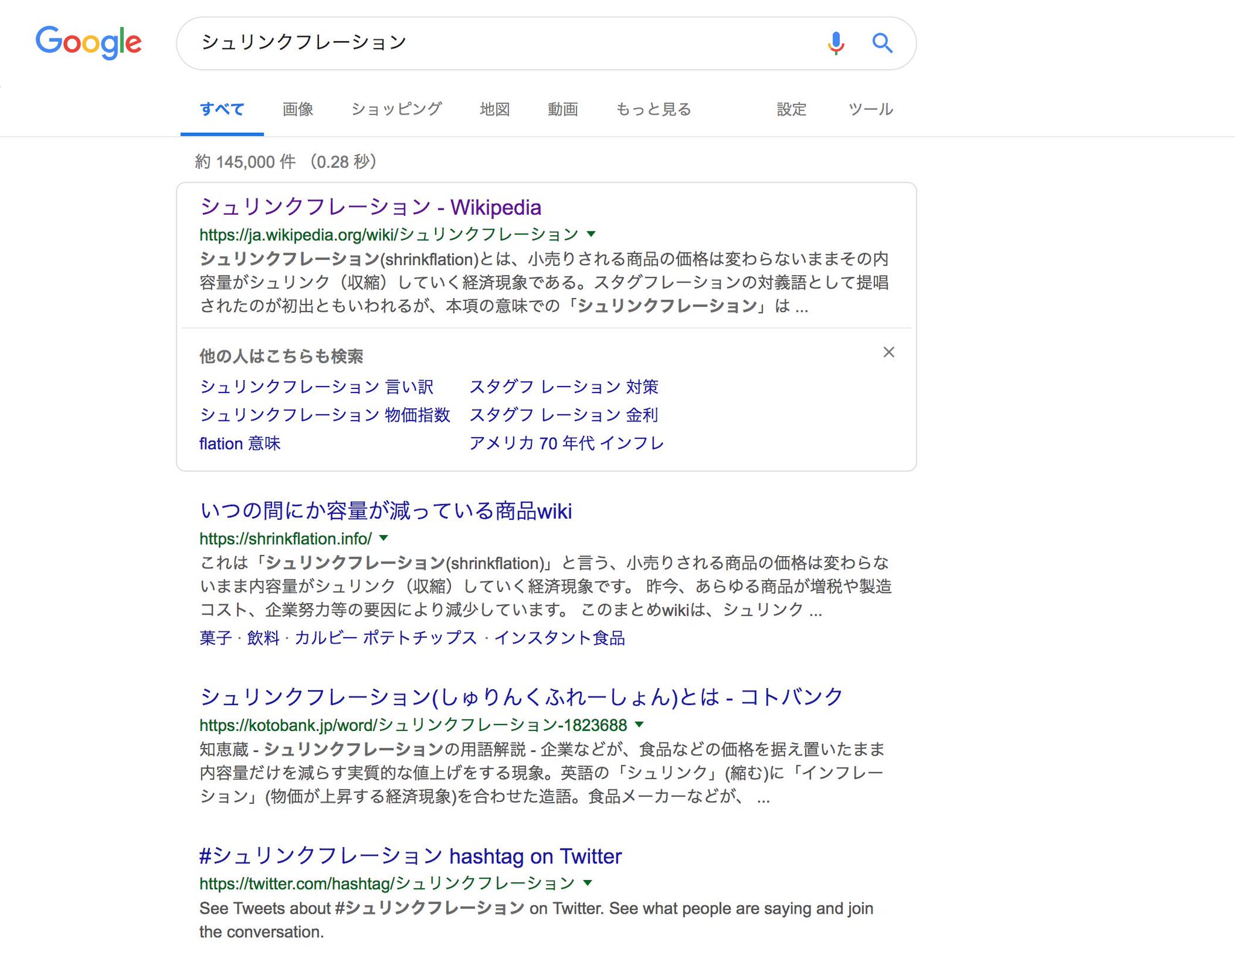Select the すべて tab
The image size is (1235, 968).
222,109
